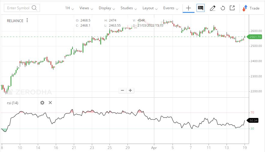The width and height of the screenshot is (265, 152).
Task: Click the low price value 2463.55
Action: pos(115,25)
